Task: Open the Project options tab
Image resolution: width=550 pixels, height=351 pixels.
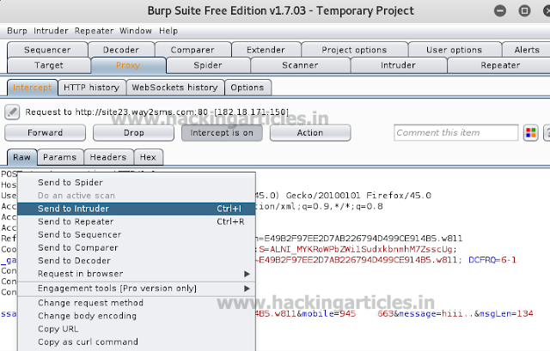Action: click(354, 50)
